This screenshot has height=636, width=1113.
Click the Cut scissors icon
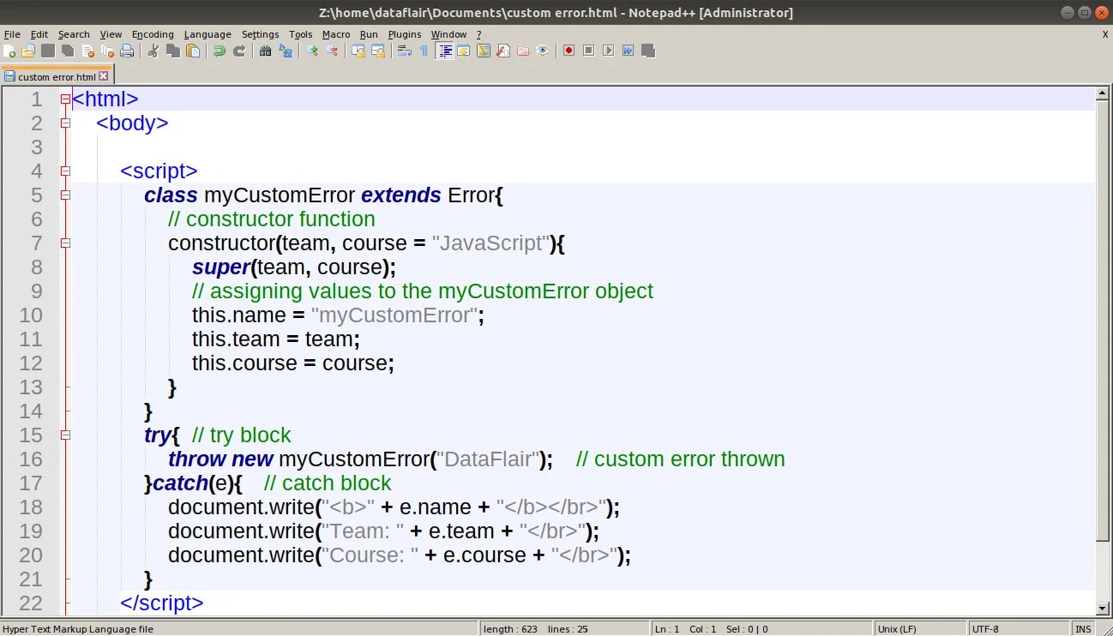(x=153, y=51)
